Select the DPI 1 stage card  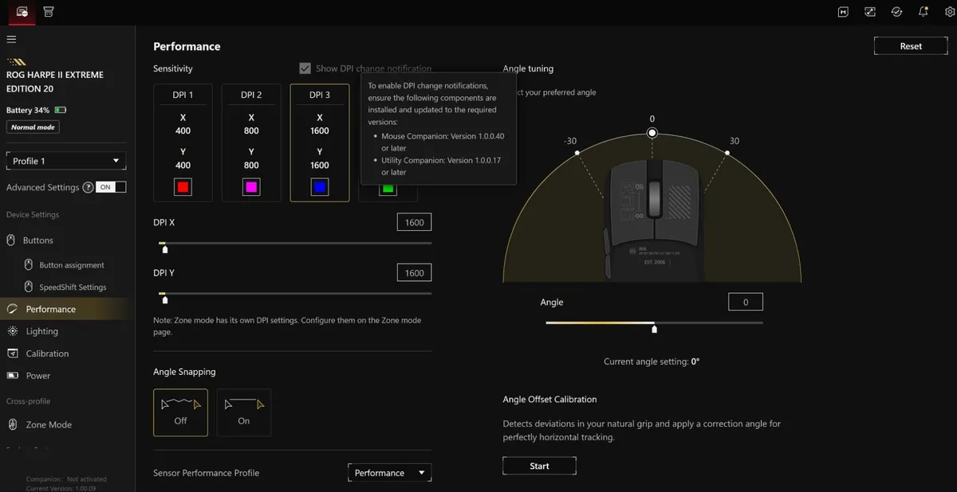[183, 143]
